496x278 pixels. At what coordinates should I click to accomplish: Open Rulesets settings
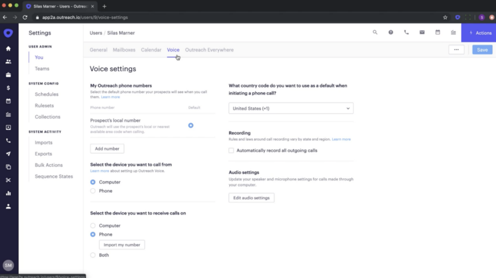tap(44, 106)
